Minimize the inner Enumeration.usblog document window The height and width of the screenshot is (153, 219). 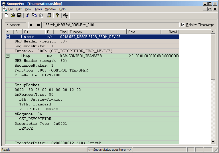coord(205,9)
